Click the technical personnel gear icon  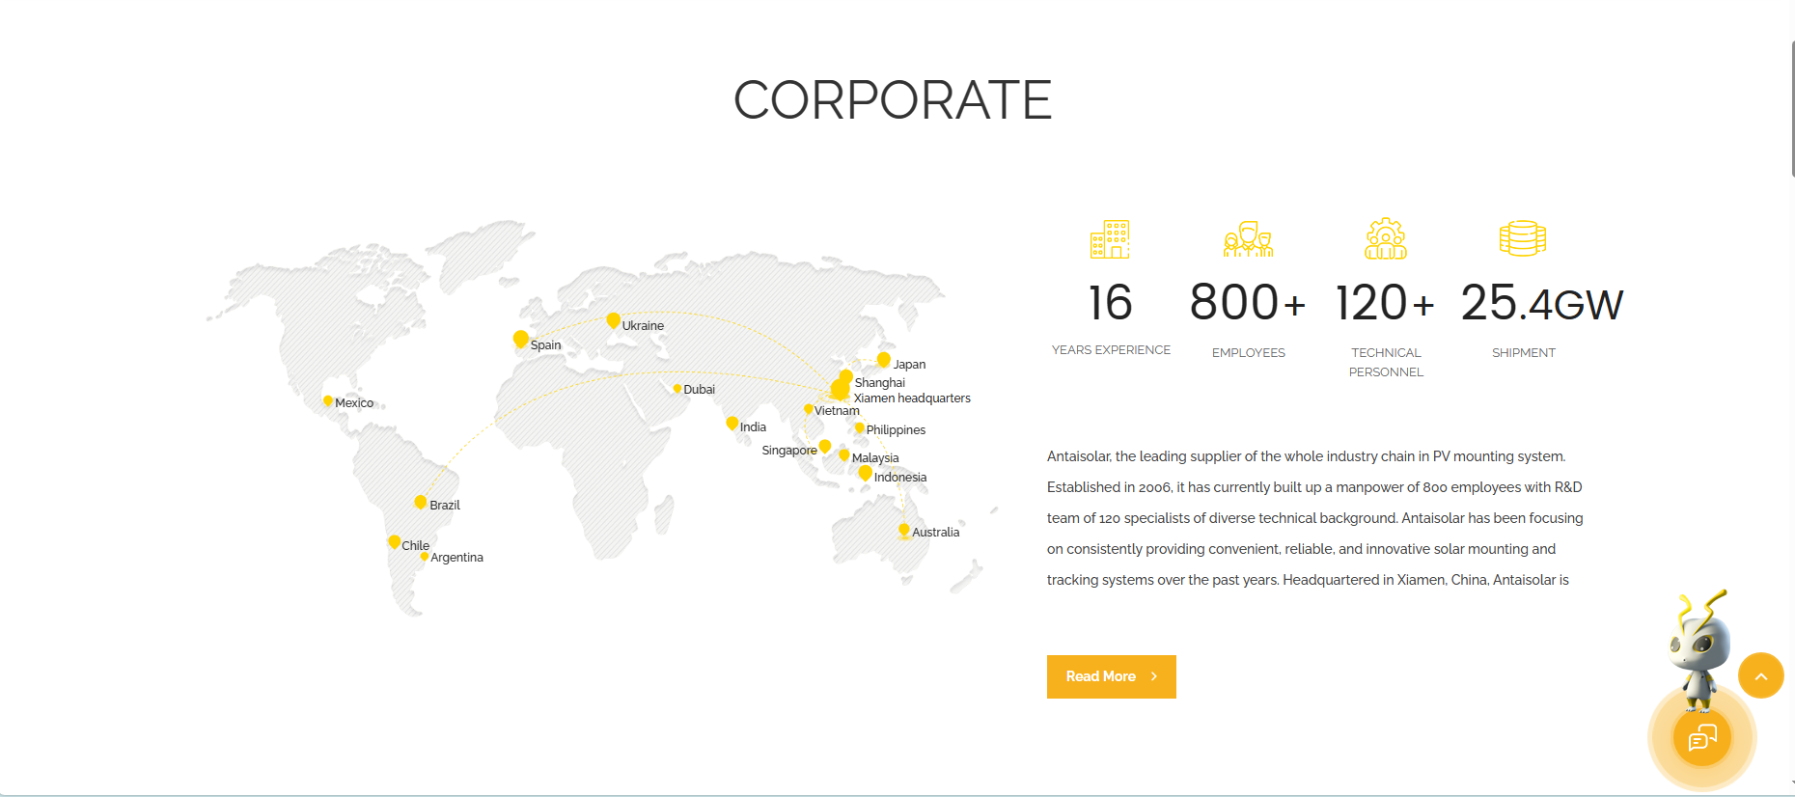click(1386, 238)
